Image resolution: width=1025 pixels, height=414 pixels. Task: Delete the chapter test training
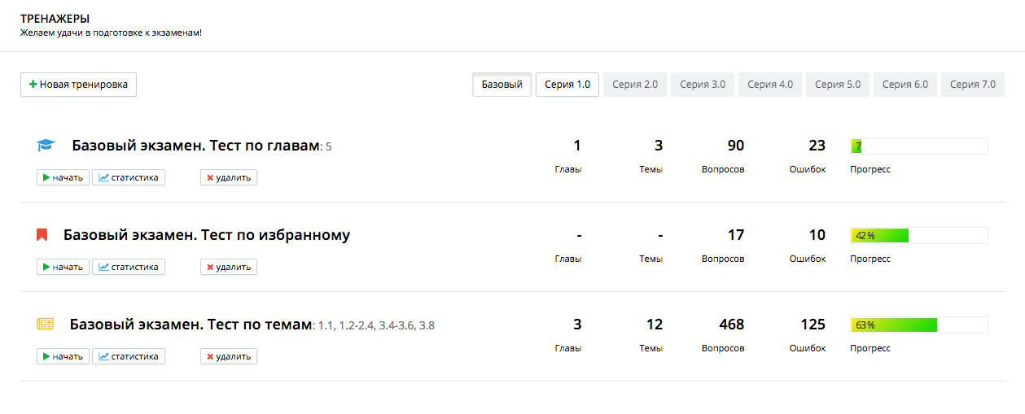(x=228, y=177)
